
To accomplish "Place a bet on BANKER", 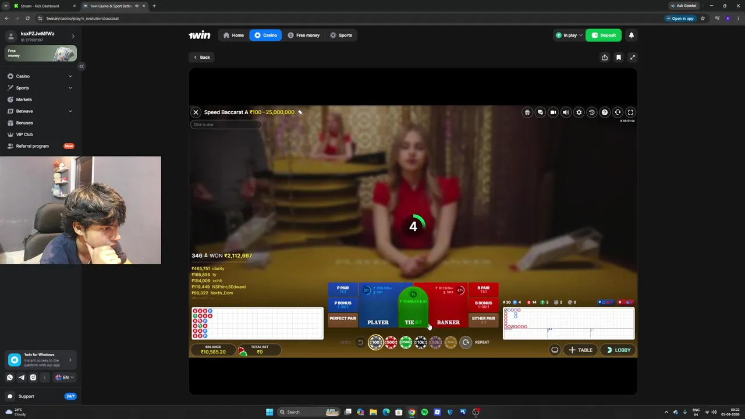I will tap(449, 306).
